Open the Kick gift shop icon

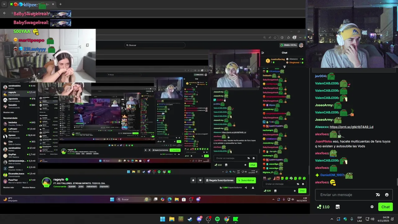click(338, 207)
